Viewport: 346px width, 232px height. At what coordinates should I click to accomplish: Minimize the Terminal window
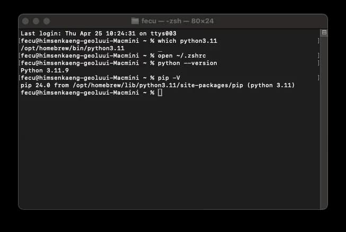click(36, 21)
